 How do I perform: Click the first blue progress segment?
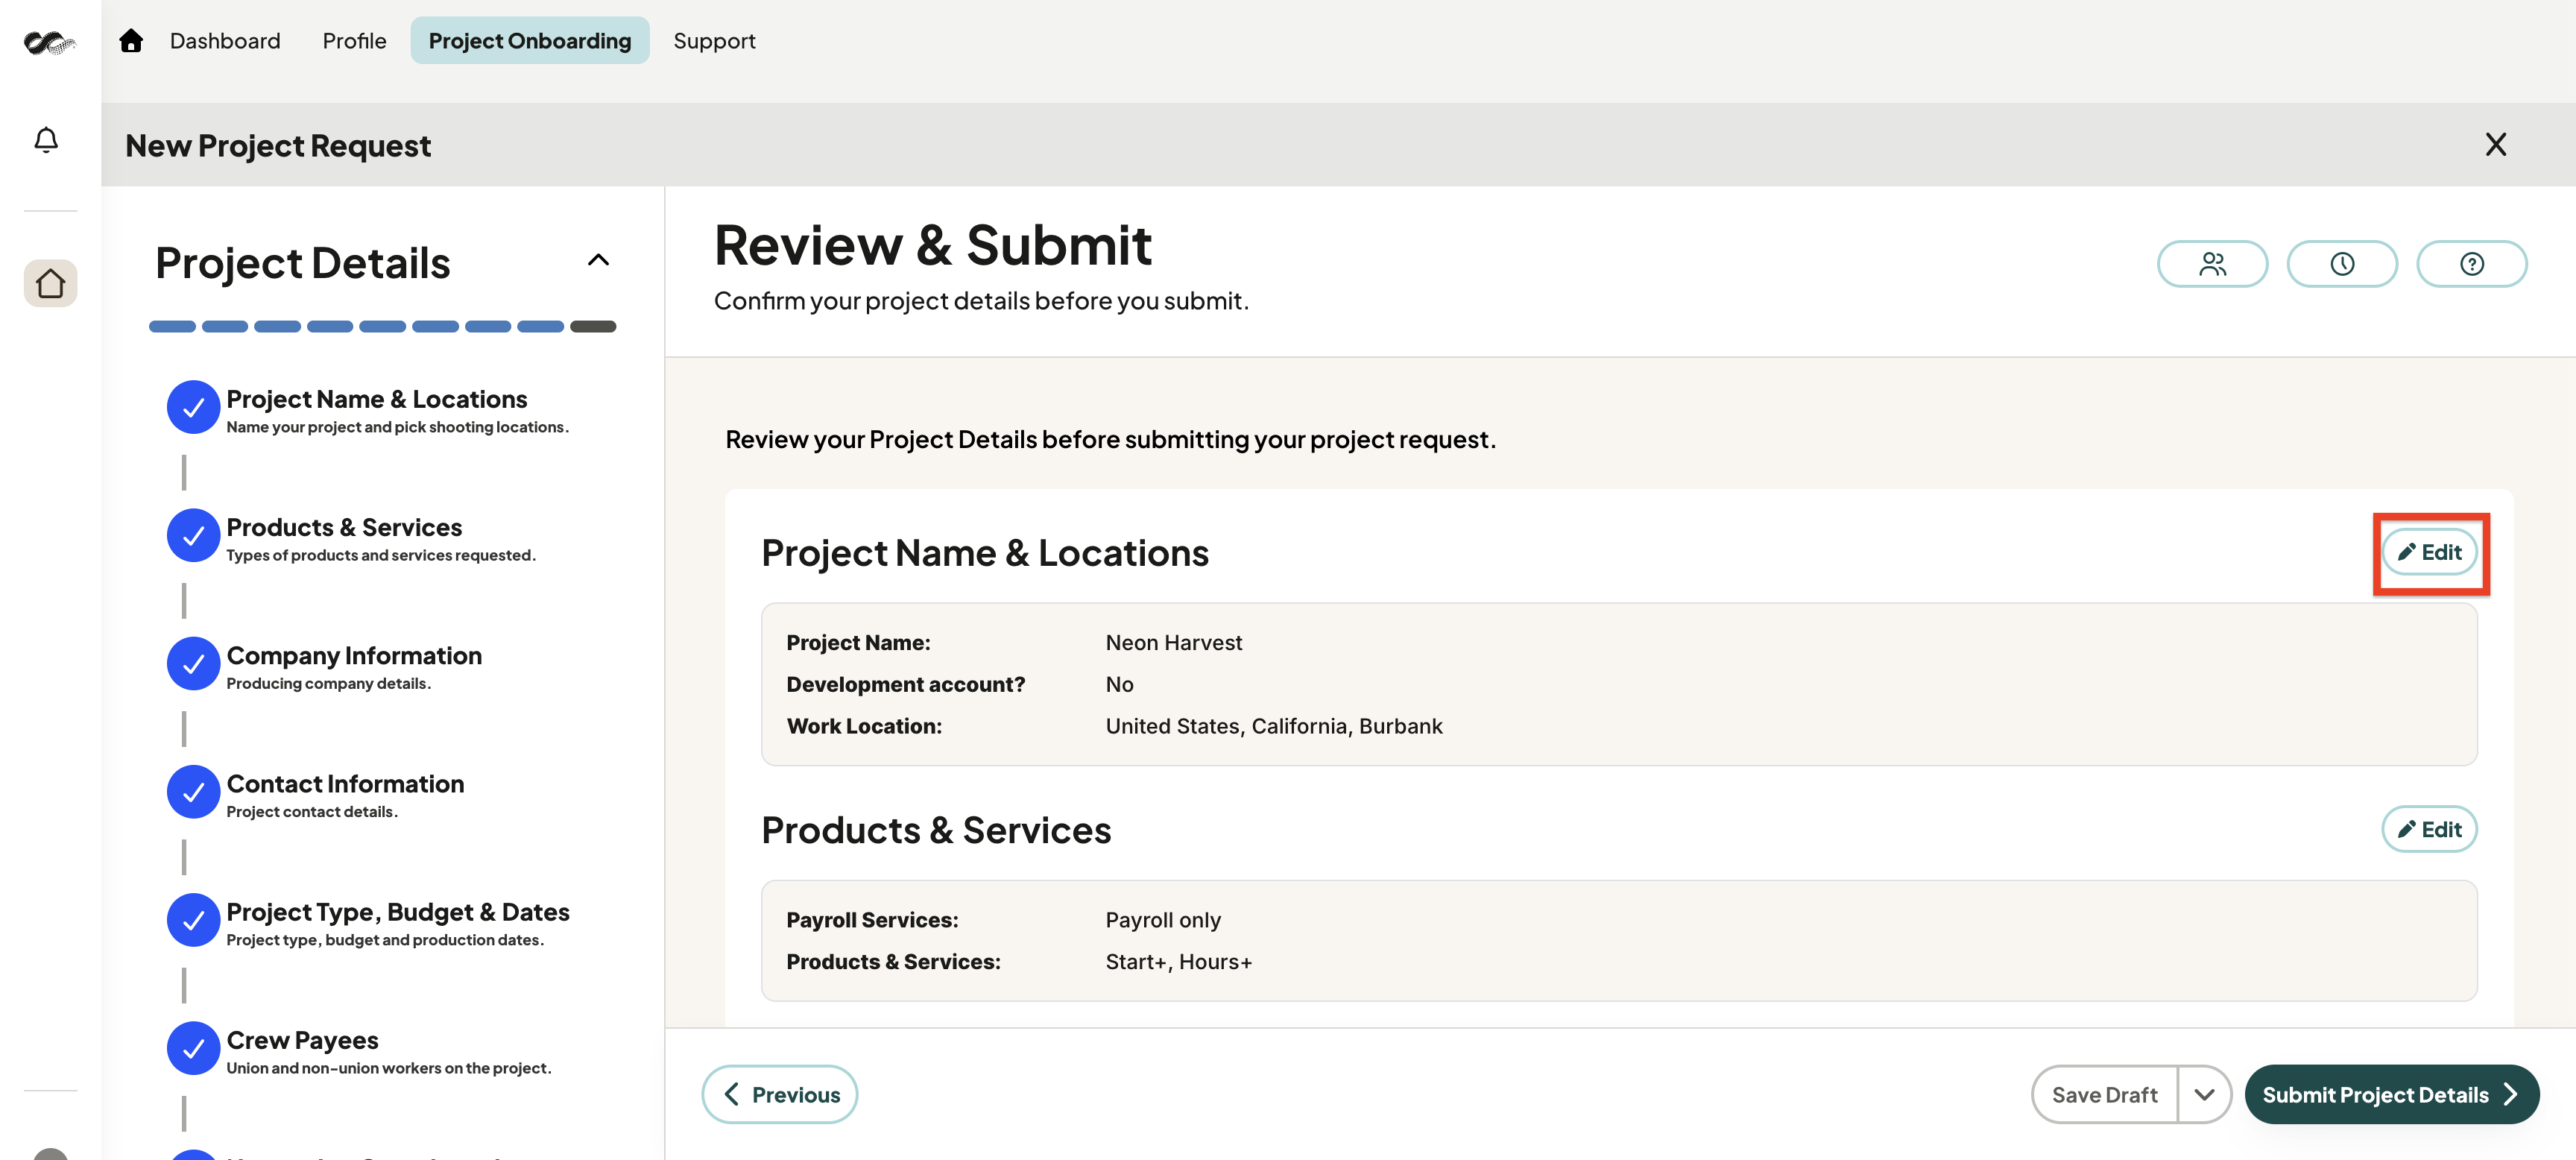tap(172, 326)
